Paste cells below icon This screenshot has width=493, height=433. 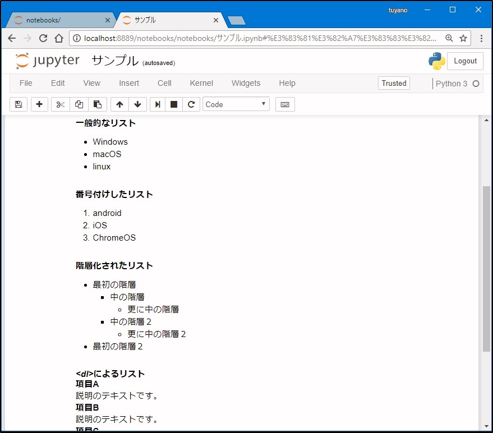click(x=98, y=104)
